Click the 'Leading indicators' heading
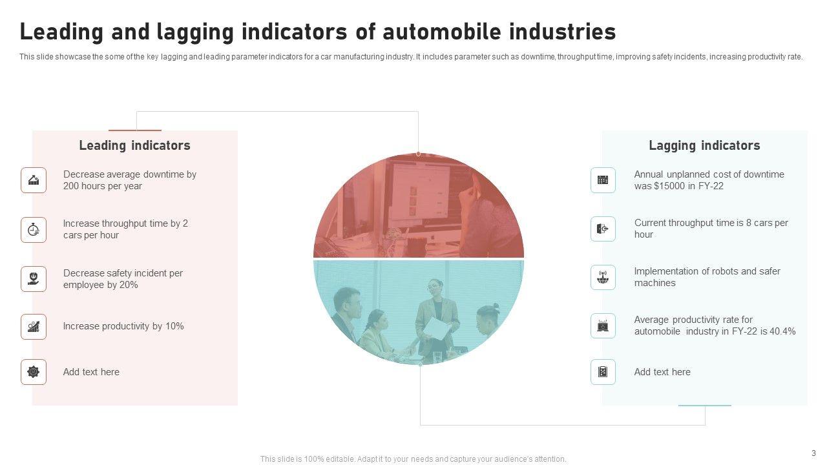Image resolution: width=827 pixels, height=465 pixels. pyautogui.click(x=134, y=145)
